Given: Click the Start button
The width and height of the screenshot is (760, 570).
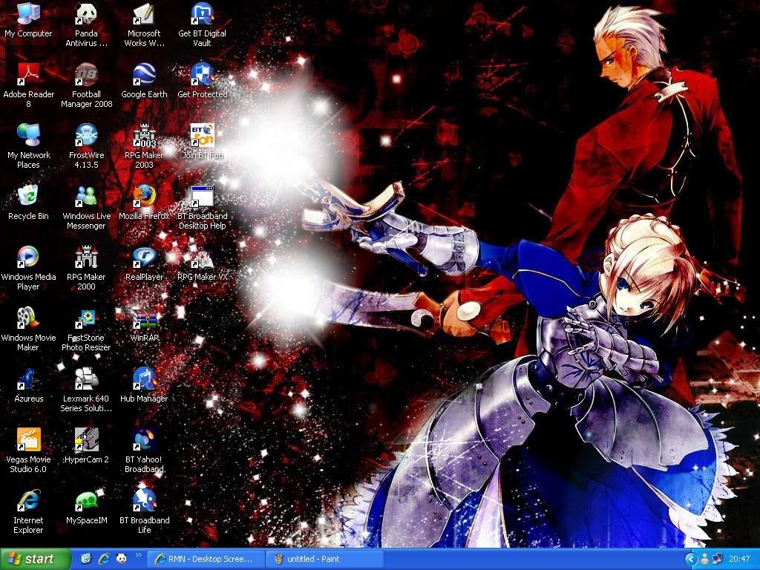Looking at the screenshot, I should pos(35,559).
